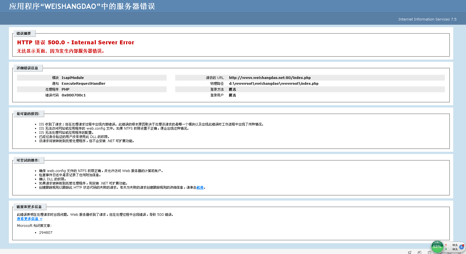466x254 pixels.
Task: Click the requested URL weishangdao.net index.php
Action: click(x=270, y=78)
